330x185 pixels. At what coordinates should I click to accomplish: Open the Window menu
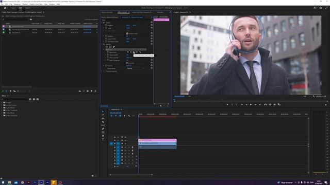click(52, 4)
